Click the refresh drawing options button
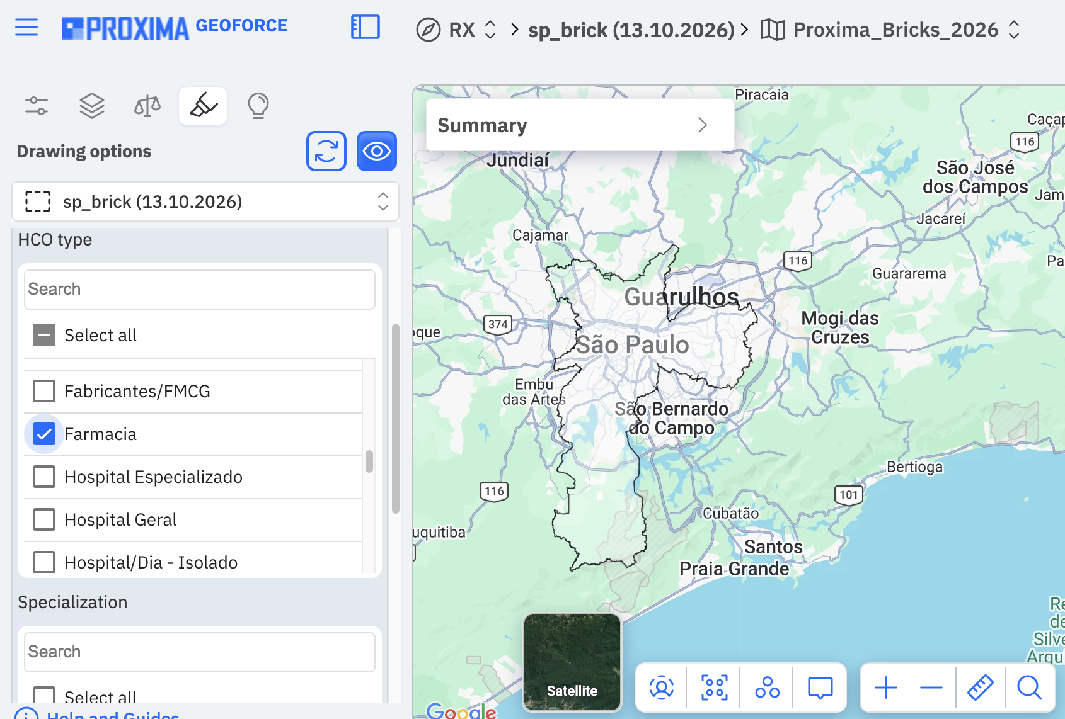 coord(326,151)
